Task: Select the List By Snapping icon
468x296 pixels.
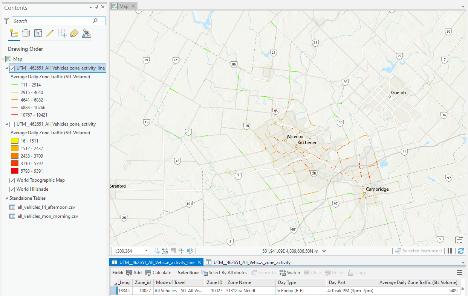Action: click(x=62, y=33)
